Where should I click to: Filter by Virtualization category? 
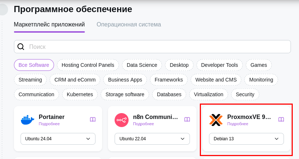point(209,94)
